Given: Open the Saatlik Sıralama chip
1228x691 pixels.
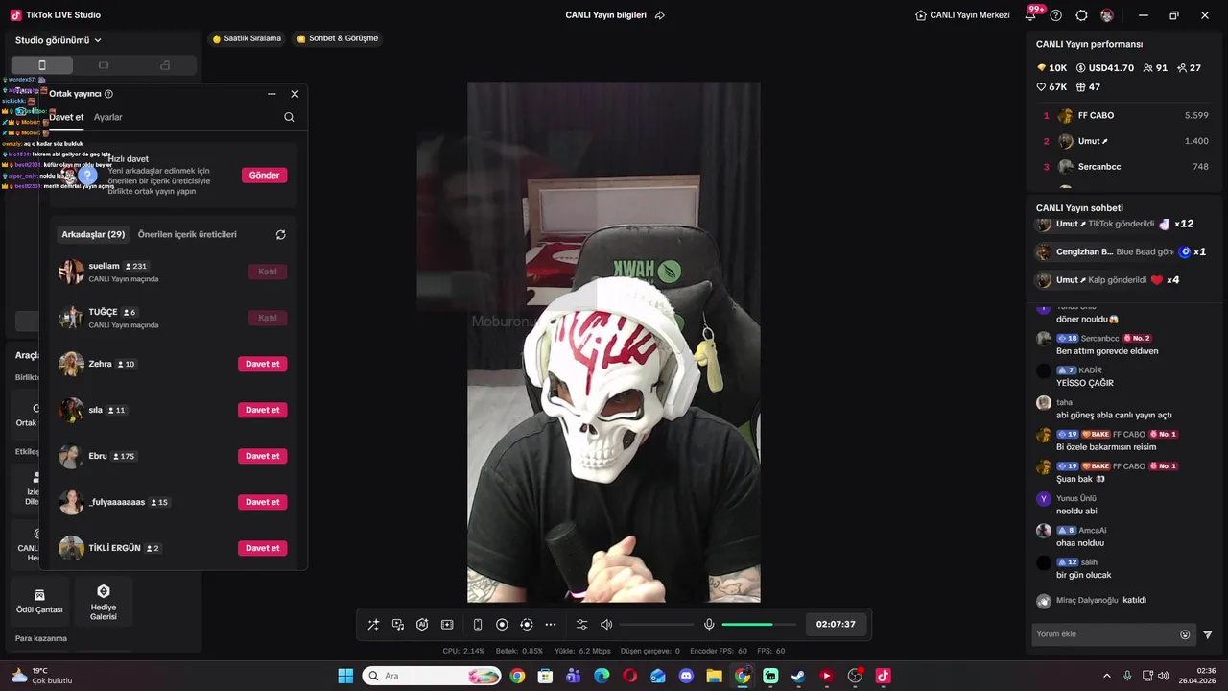Looking at the screenshot, I should 247,38.
